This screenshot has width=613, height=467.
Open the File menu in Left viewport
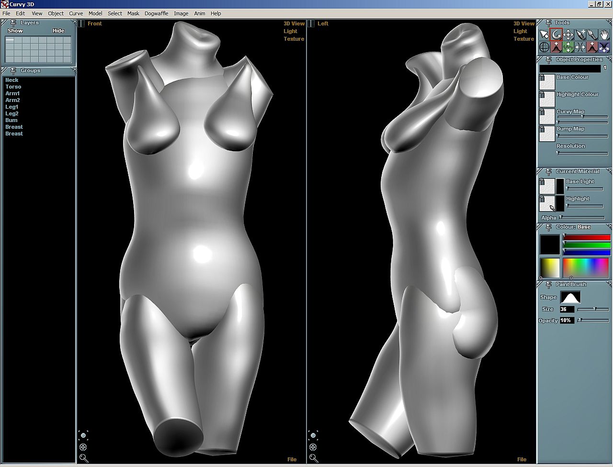(522, 459)
